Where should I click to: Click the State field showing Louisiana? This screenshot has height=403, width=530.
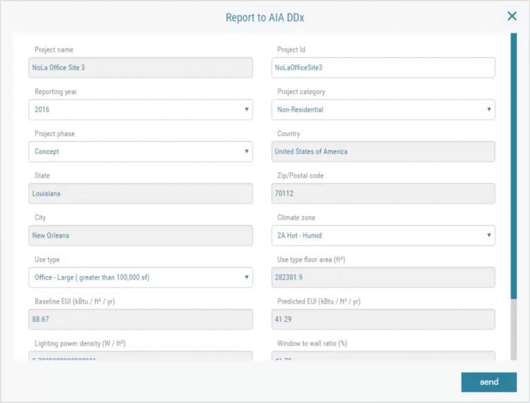tap(140, 194)
